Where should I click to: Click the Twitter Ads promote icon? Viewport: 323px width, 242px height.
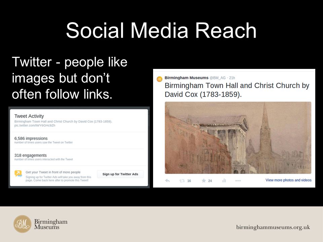[18, 174]
